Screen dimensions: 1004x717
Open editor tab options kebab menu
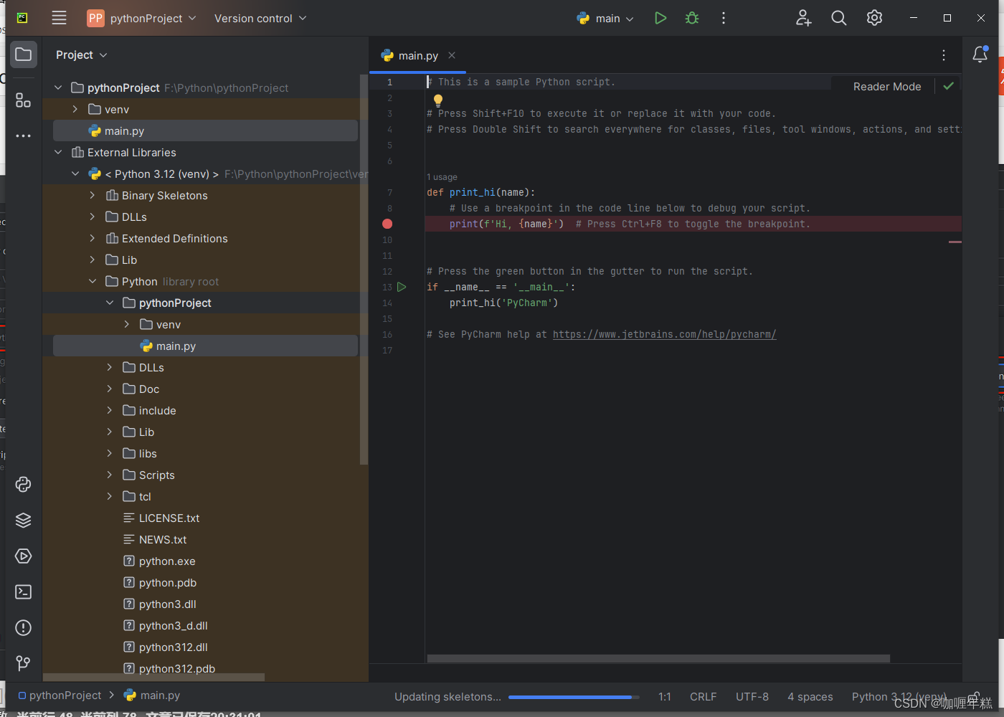click(944, 55)
